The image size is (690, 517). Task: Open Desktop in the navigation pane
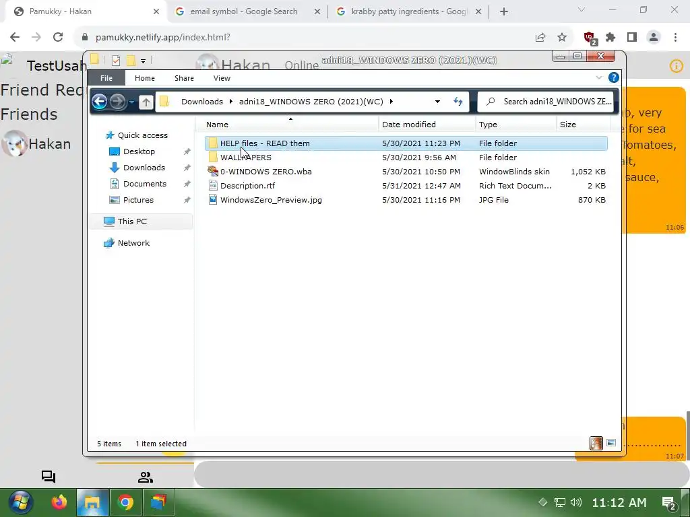point(139,151)
